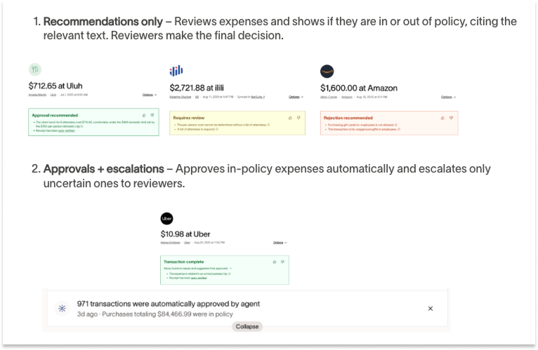Screen dimensions: 538x350
Task: Thumbs down the Rejection recommended card
Action: (x=451, y=118)
